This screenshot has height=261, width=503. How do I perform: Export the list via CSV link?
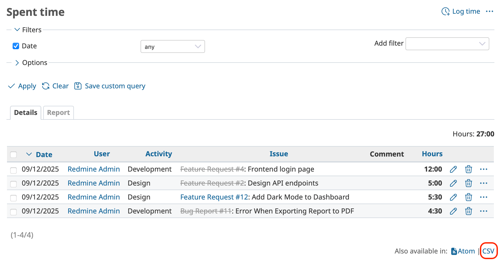(x=488, y=251)
